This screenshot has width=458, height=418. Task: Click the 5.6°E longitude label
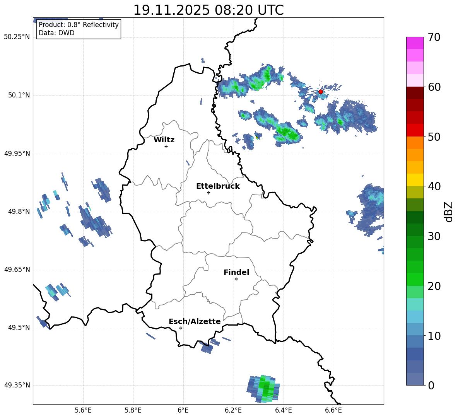point(83,410)
